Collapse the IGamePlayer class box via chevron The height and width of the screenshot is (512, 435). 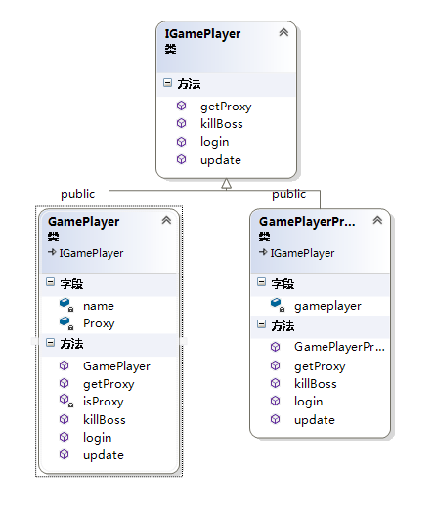tap(283, 32)
